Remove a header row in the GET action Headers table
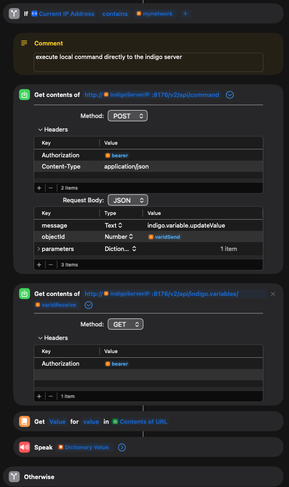The width and height of the screenshot is (289, 487). click(x=51, y=396)
